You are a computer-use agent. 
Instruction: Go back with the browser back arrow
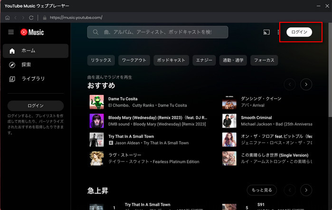point(16,18)
